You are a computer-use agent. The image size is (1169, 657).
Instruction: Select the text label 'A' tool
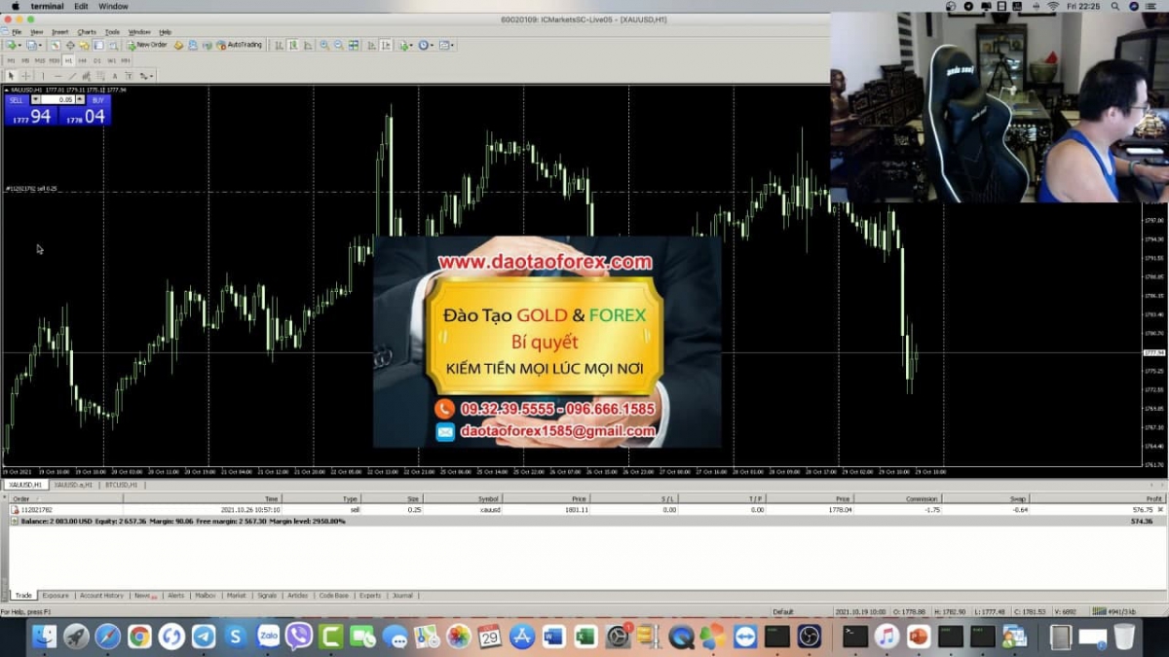(115, 76)
